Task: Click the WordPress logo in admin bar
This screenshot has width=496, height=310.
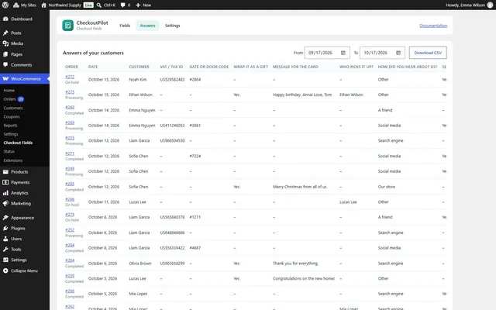Action: click(x=5, y=5)
